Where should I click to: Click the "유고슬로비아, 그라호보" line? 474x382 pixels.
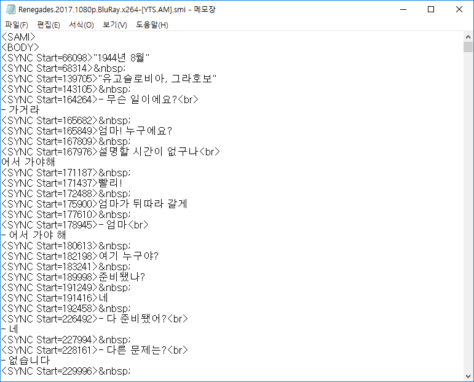pos(109,79)
